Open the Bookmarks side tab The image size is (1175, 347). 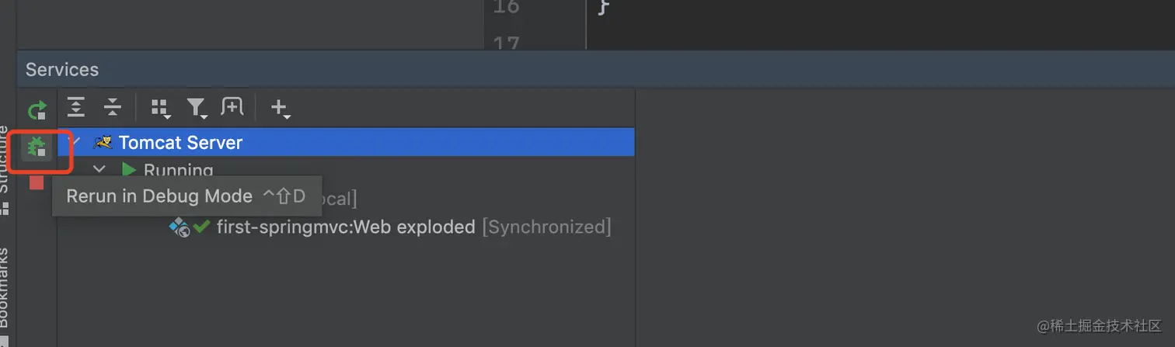(x=4, y=287)
